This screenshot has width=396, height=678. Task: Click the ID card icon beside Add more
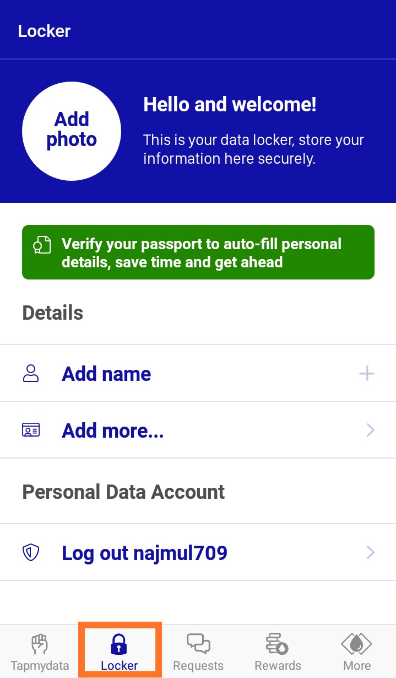click(31, 431)
